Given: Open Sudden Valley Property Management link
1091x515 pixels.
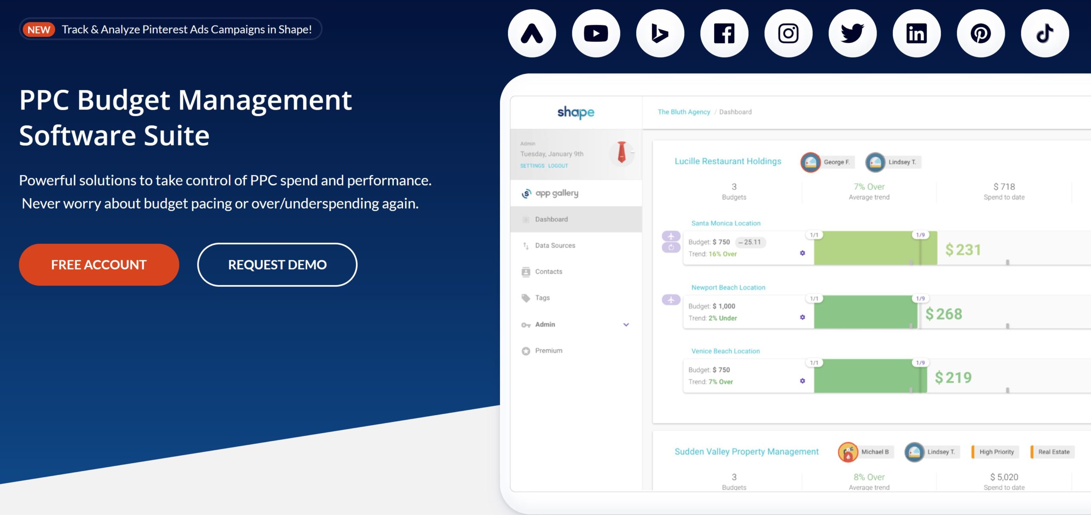Looking at the screenshot, I should tap(747, 452).
